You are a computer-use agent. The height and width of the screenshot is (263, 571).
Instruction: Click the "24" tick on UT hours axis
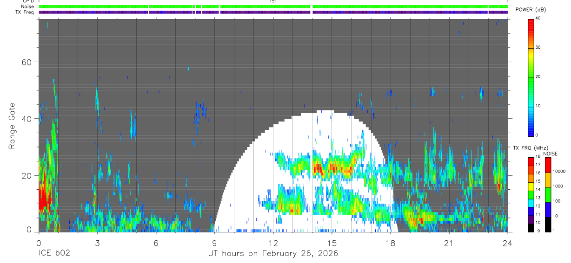point(507,243)
